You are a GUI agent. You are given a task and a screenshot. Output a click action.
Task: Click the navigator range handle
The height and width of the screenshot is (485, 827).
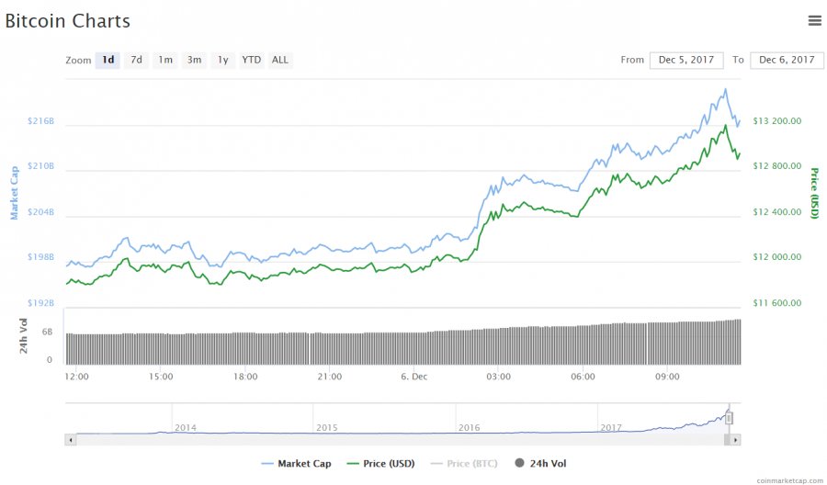pyautogui.click(x=729, y=418)
